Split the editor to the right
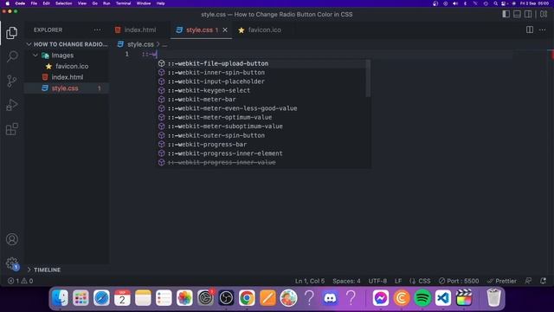Image resolution: width=554 pixels, height=312 pixels. (529, 30)
